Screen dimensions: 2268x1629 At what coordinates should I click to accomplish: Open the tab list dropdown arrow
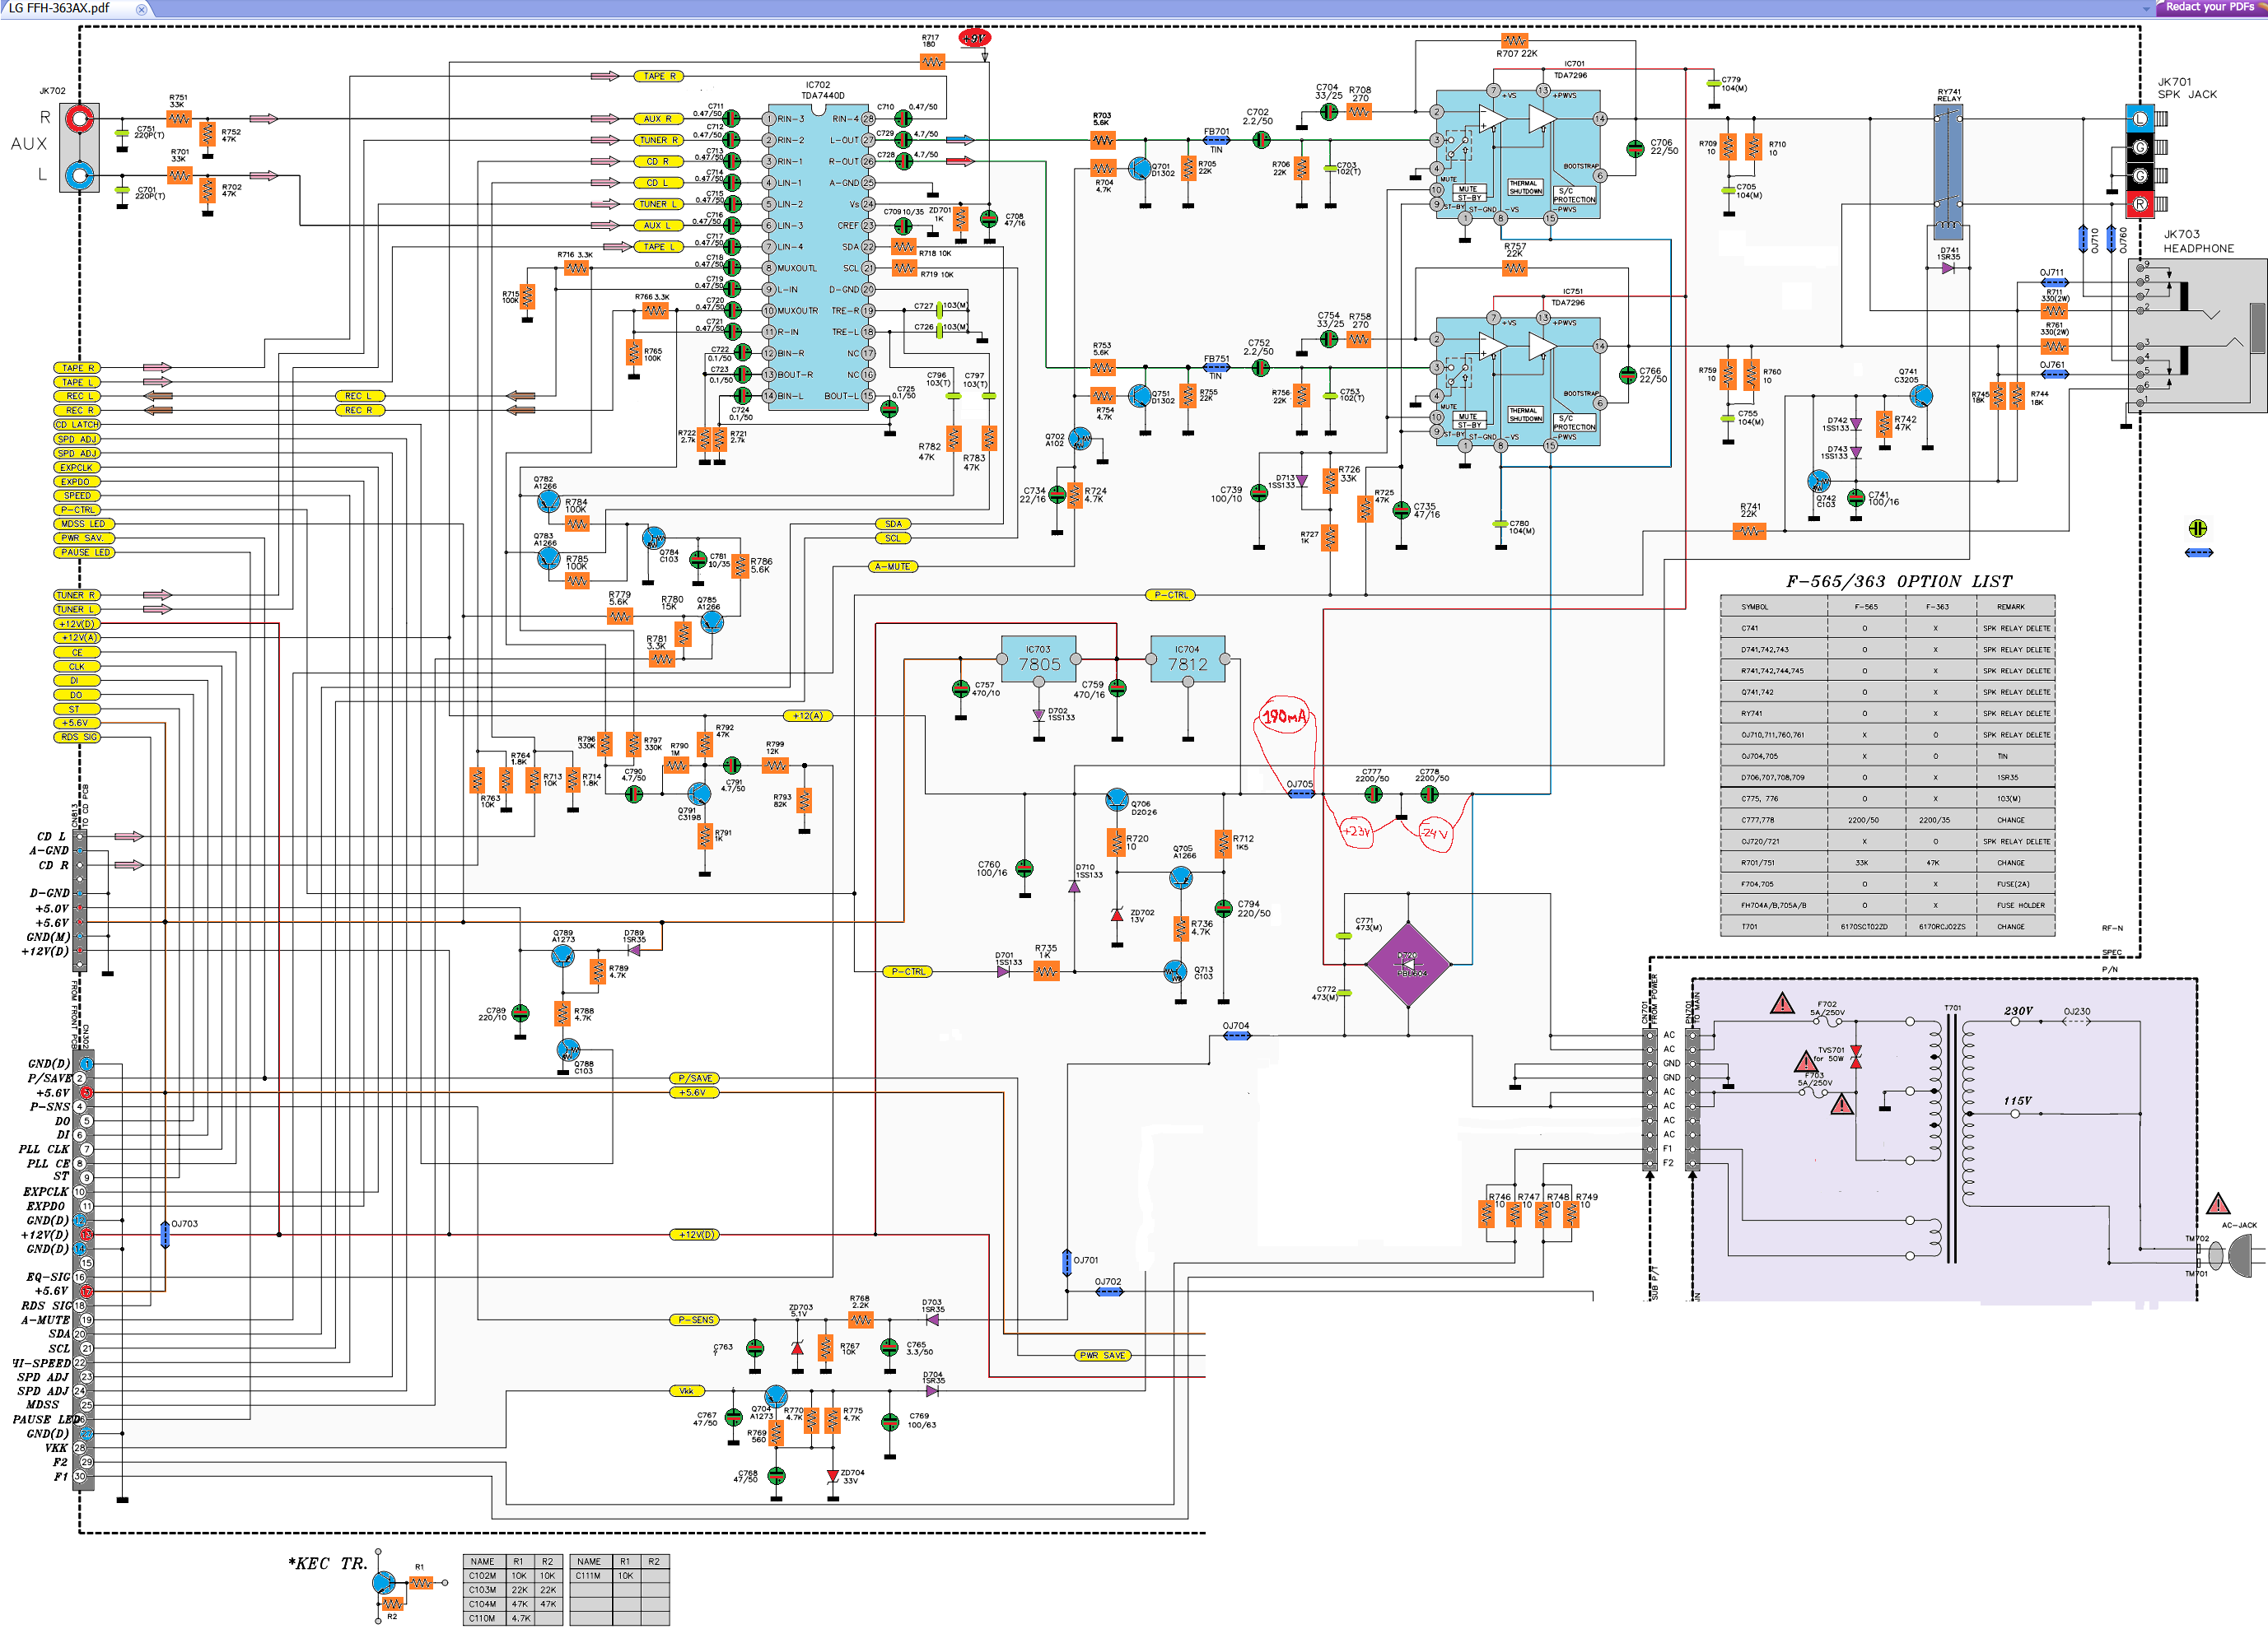2145,8
